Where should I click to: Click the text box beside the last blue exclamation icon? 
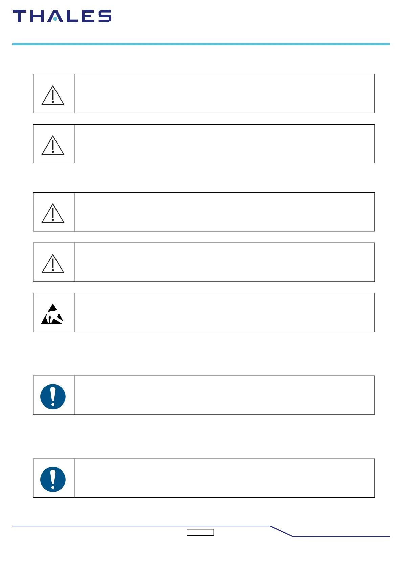point(224,478)
